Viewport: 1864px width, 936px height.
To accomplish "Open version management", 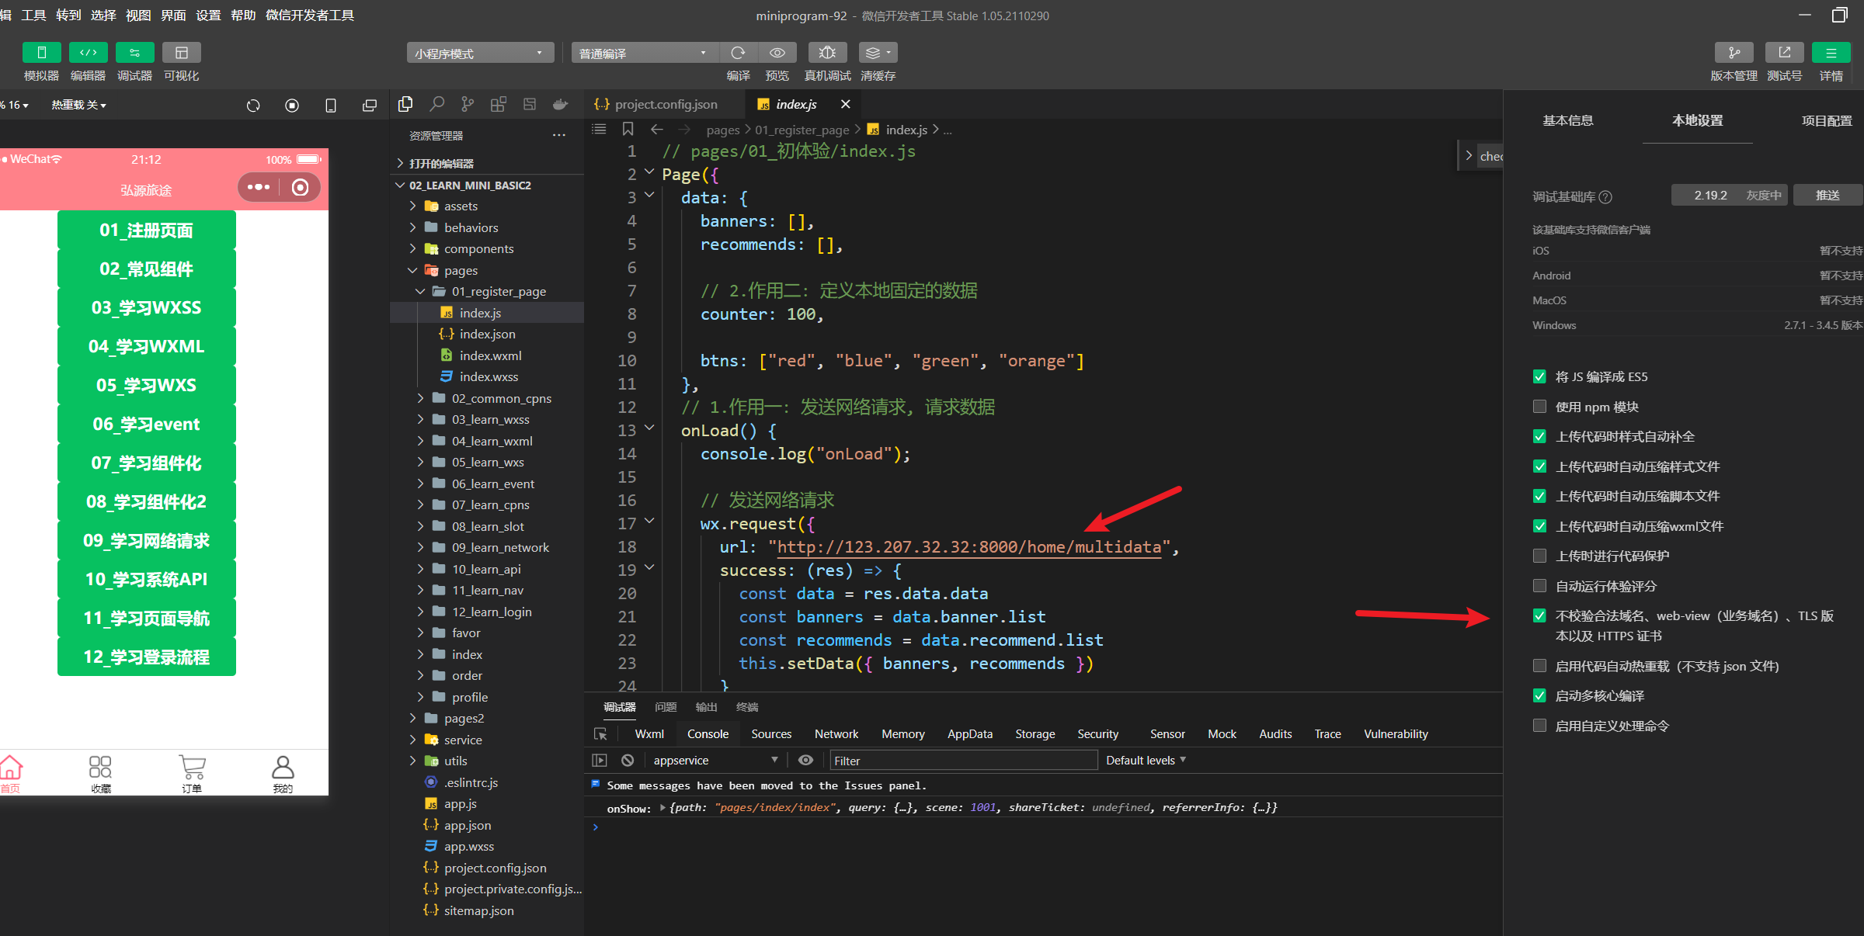I will coord(1734,53).
